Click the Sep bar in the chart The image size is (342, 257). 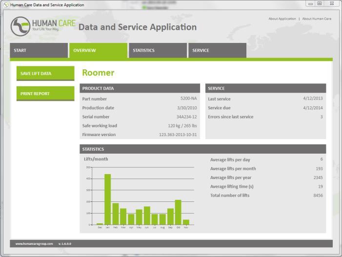tap(171, 217)
